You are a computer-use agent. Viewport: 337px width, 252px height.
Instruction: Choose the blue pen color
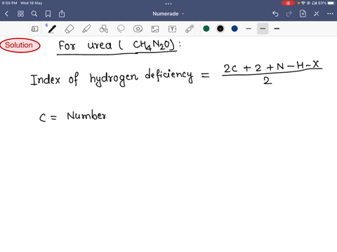coord(234,29)
